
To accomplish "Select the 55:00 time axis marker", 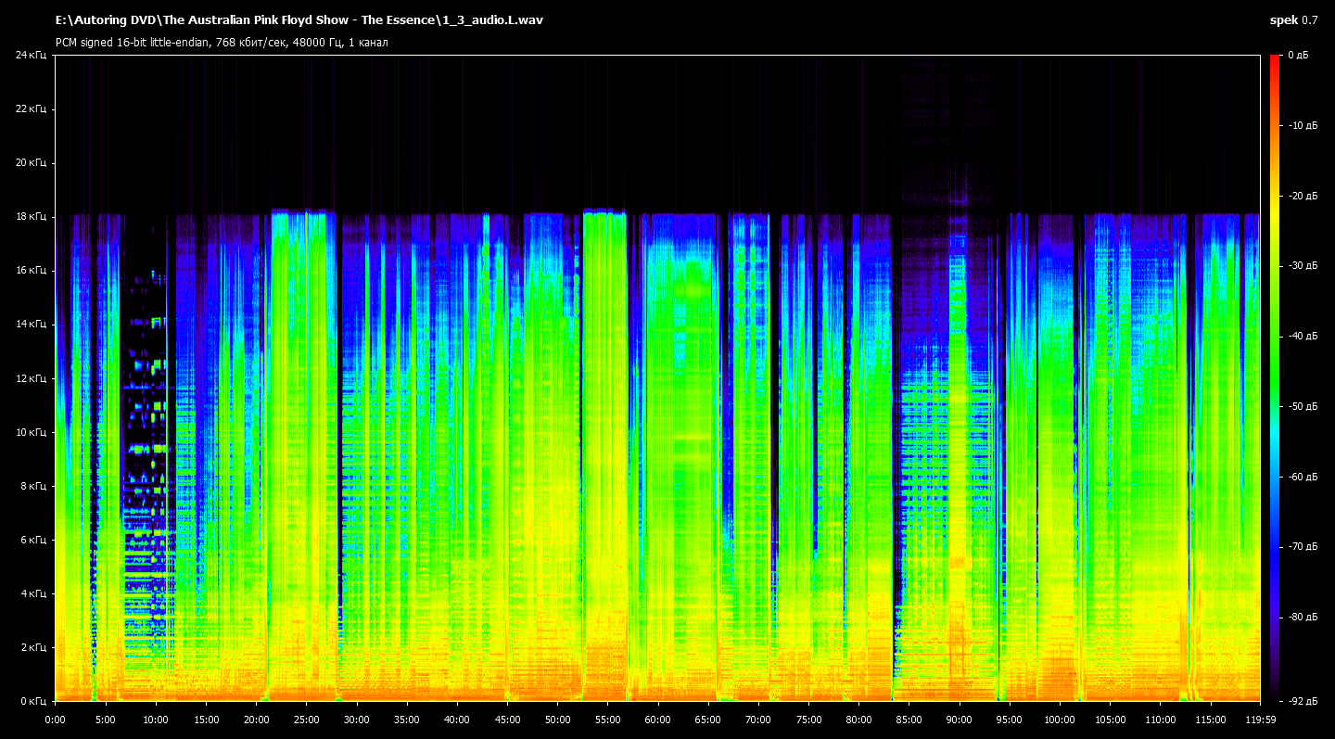I will click(x=607, y=719).
